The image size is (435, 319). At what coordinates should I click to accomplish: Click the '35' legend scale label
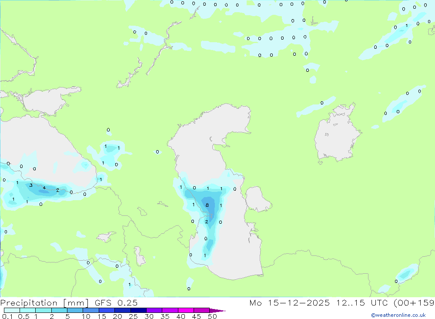[165, 316]
